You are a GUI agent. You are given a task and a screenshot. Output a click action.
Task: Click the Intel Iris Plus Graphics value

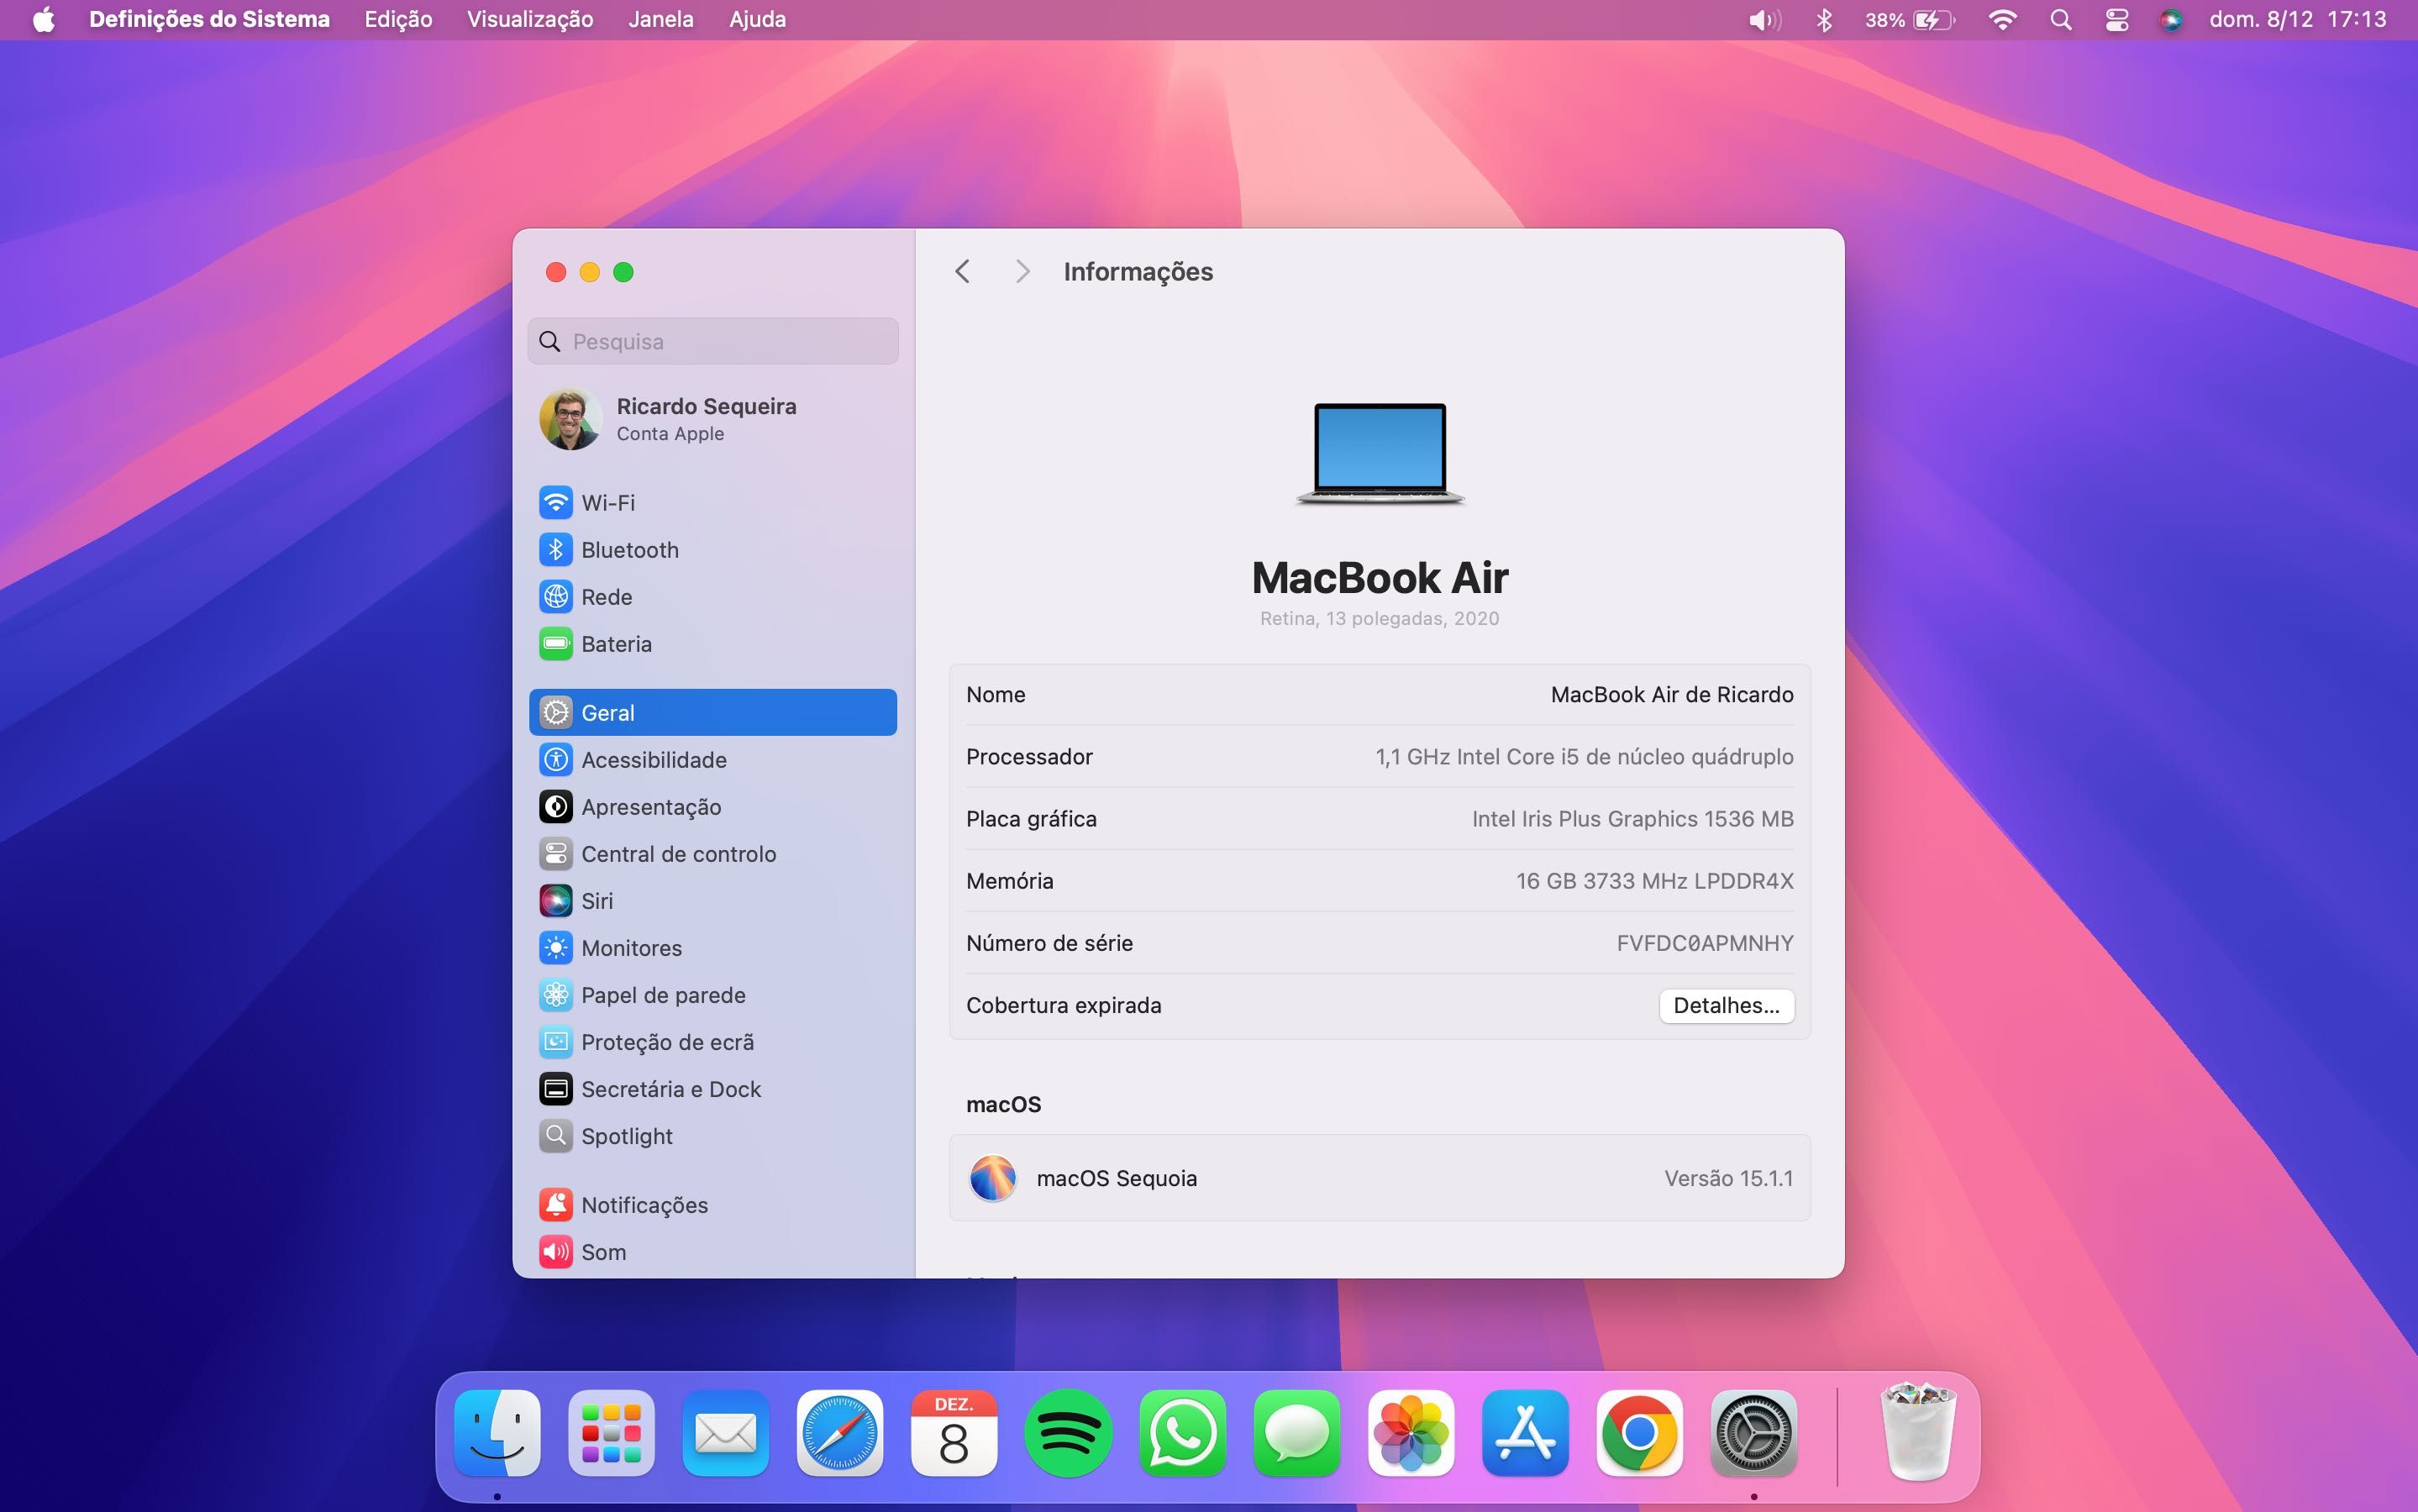1632,819
